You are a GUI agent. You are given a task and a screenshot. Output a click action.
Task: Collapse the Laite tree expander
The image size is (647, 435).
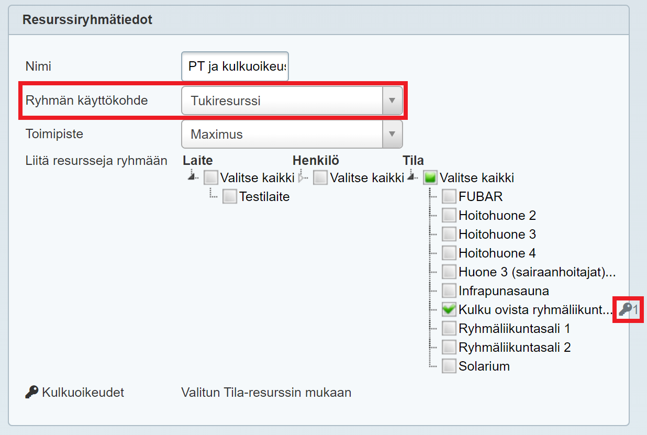coord(192,177)
